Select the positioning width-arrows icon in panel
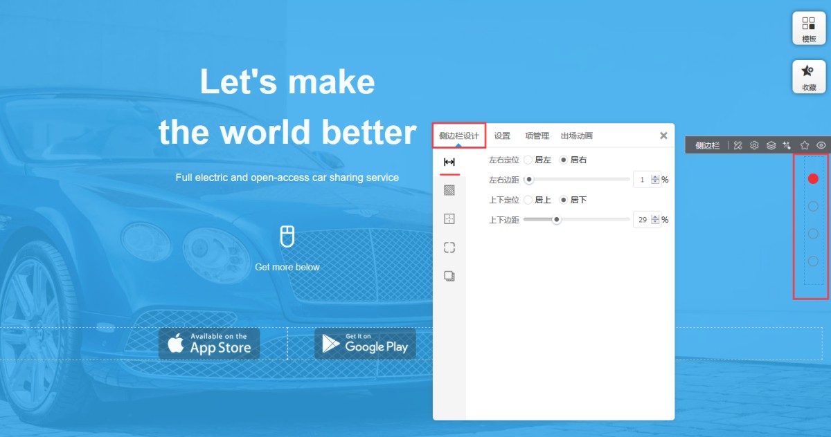This screenshot has height=437, width=831. [x=449, y=162]
